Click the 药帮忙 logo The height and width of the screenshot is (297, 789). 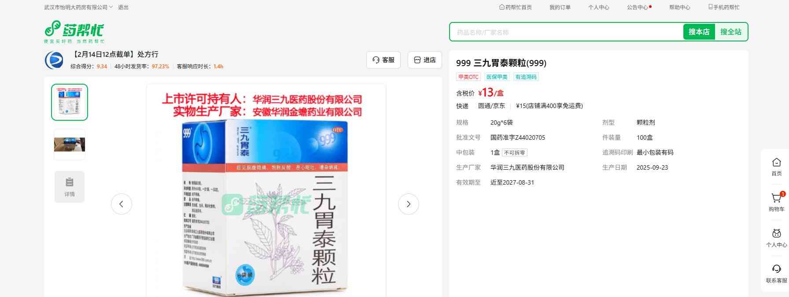pyautogui.click(x=74, y=31)
